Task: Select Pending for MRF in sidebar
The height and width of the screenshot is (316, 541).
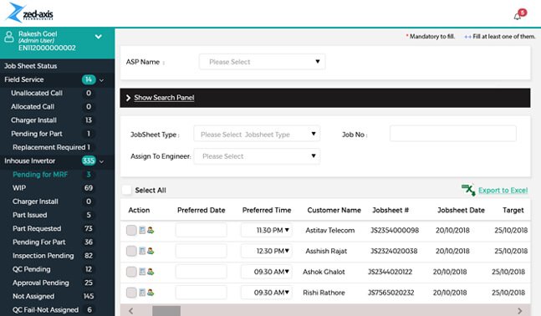Action: (x=40, y=175)
